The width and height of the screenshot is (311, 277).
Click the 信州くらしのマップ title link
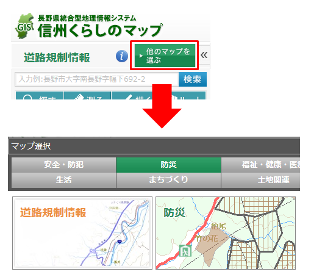tap(100, 31)
